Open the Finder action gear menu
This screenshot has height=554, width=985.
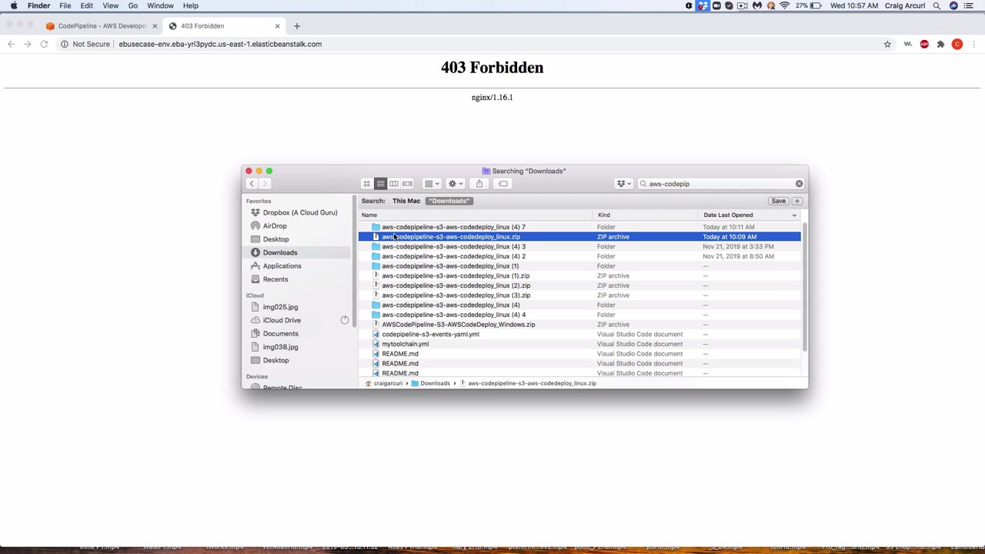tap(456, 184)
